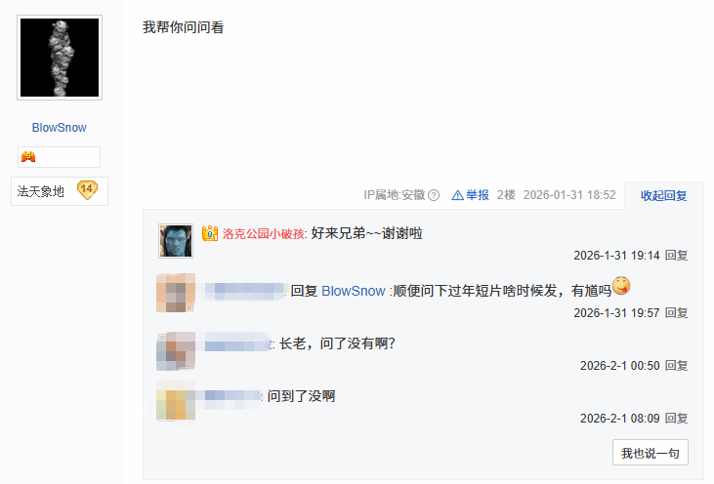Click the tongue-out emoji in the comment
The width and height of the screenshot is (714, 484).
(x=621, y=286)
